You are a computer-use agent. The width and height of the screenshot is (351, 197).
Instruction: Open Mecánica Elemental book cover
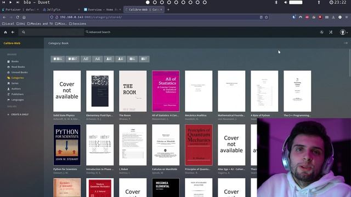click(166, 188)
